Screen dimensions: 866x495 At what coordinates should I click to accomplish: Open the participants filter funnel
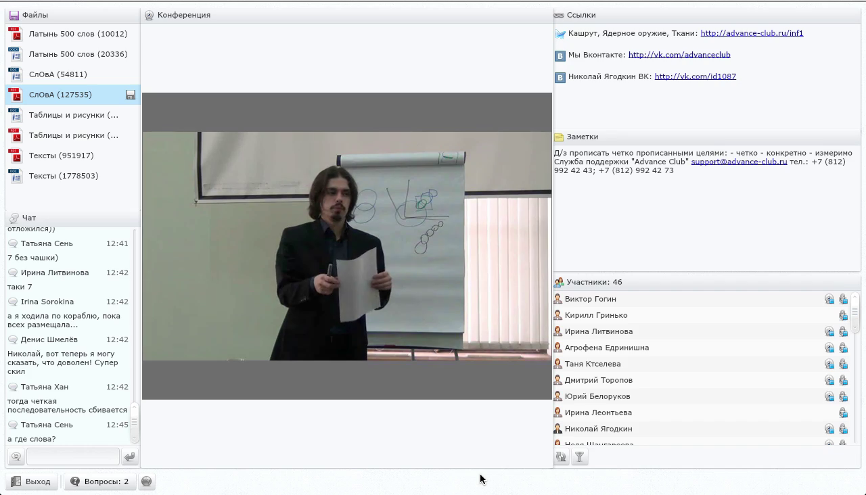click(x=579, y=457)
